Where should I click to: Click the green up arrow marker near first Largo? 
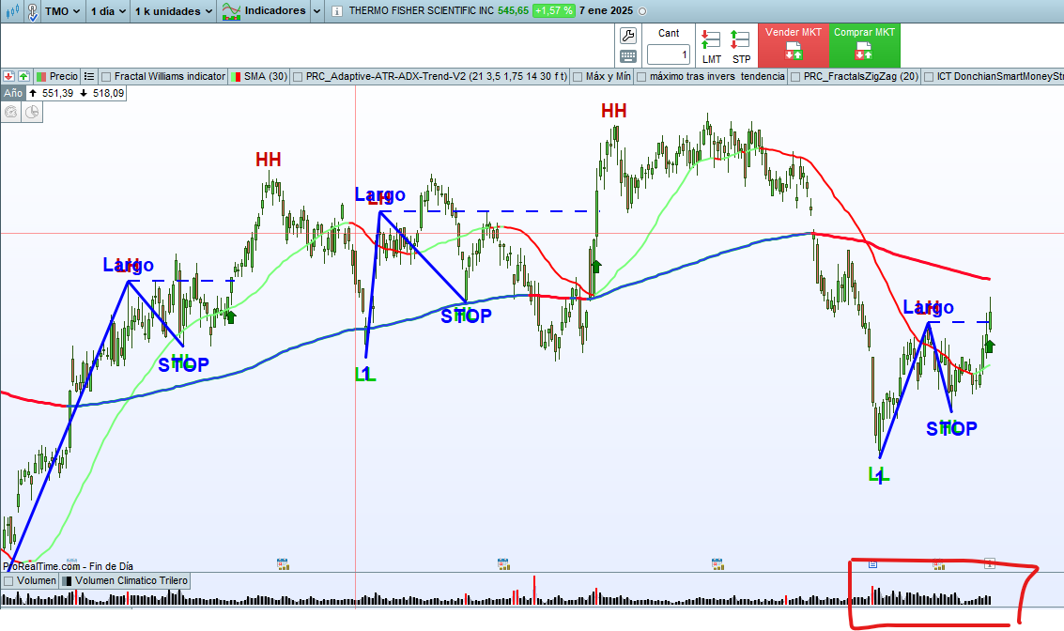(x=230, y=316)
